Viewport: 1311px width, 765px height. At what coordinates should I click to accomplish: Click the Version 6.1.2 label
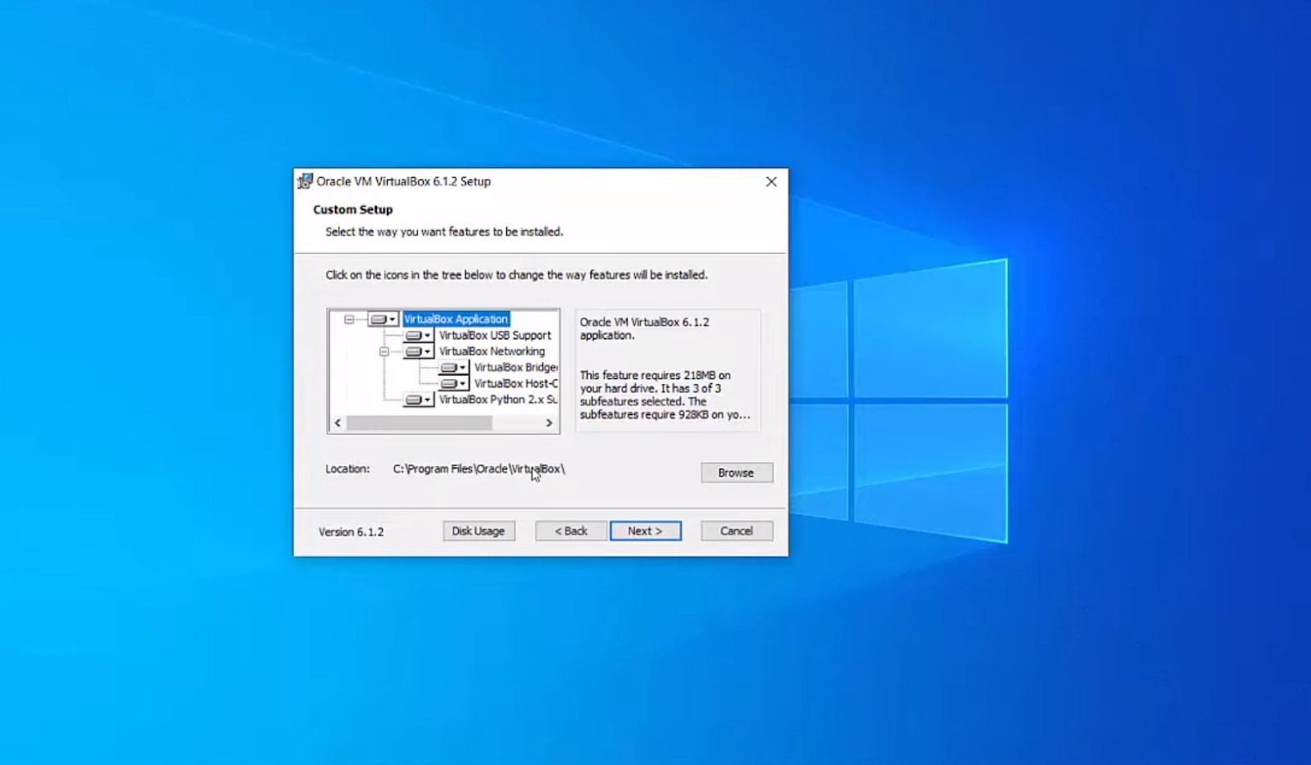coord(351,532)
